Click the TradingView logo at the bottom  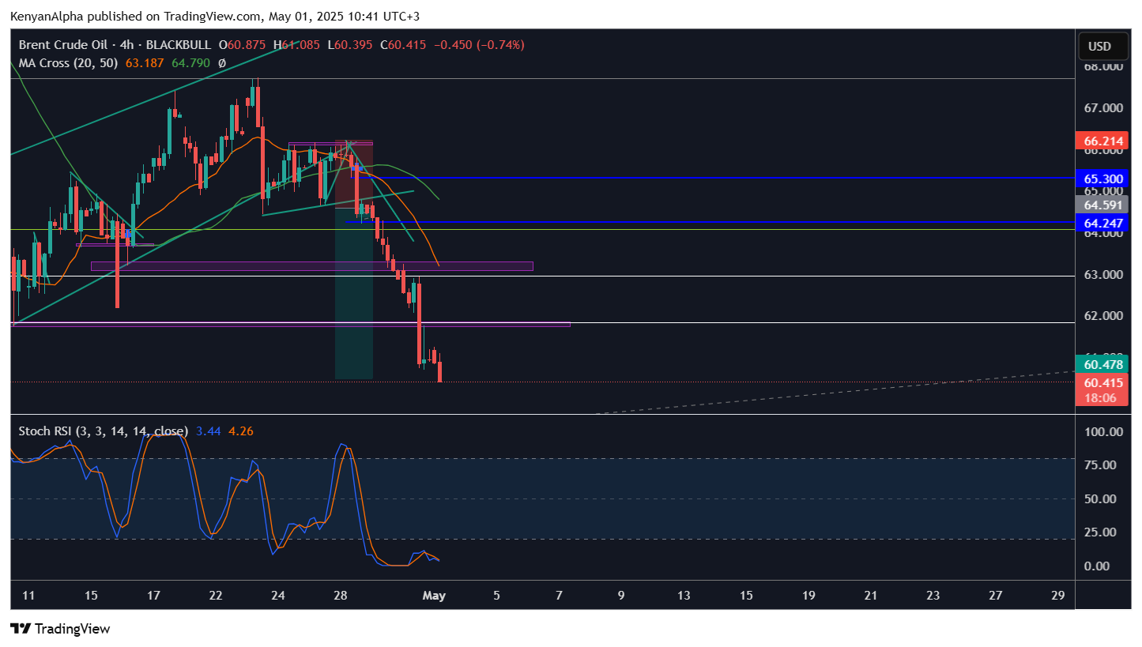coord(60,629)
